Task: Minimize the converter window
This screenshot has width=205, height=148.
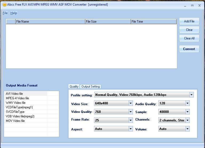Action: [185, 6]
